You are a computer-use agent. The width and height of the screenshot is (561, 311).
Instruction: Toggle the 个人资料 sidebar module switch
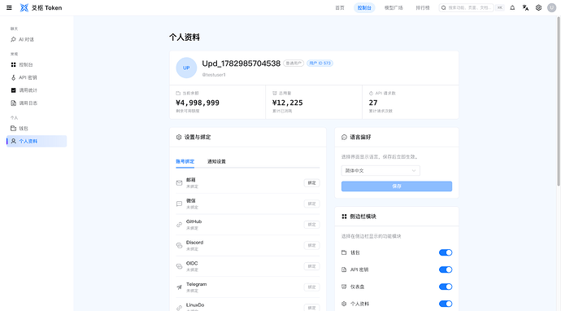coord(446,304)
